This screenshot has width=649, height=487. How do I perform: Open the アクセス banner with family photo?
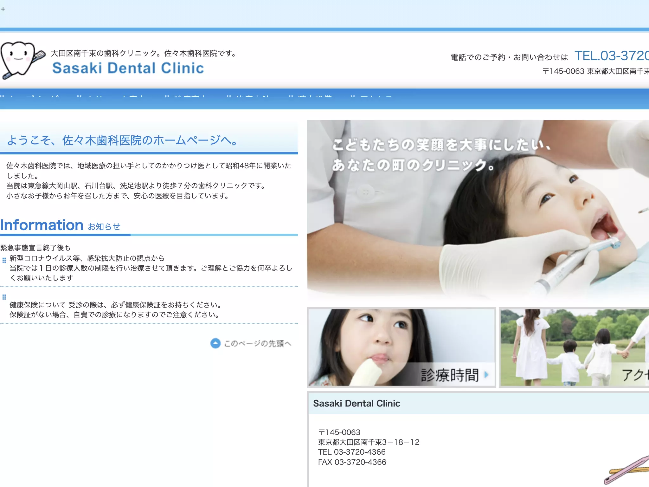574,347
